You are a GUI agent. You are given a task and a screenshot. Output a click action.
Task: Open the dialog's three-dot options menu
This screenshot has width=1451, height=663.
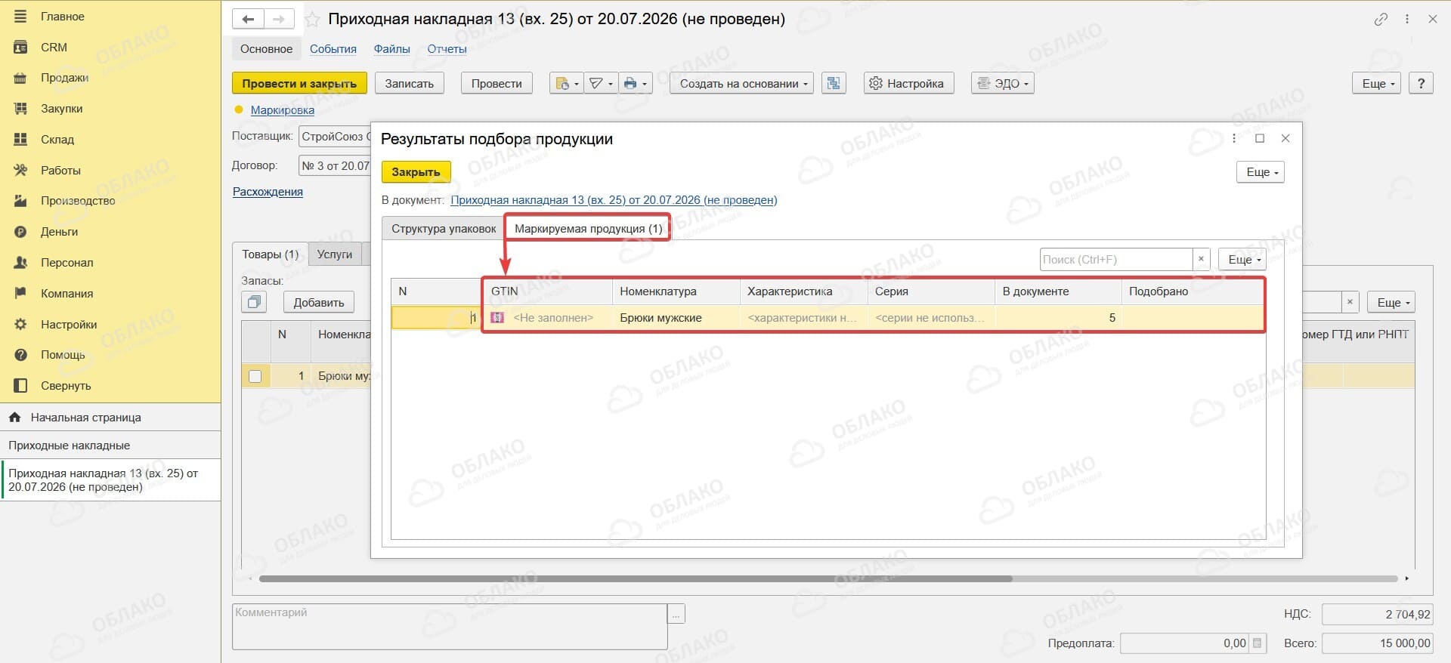[x=1234, y=138]
